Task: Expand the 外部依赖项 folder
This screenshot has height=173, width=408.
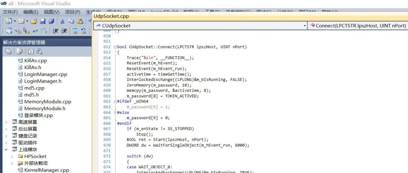Action: pos(12,163)
